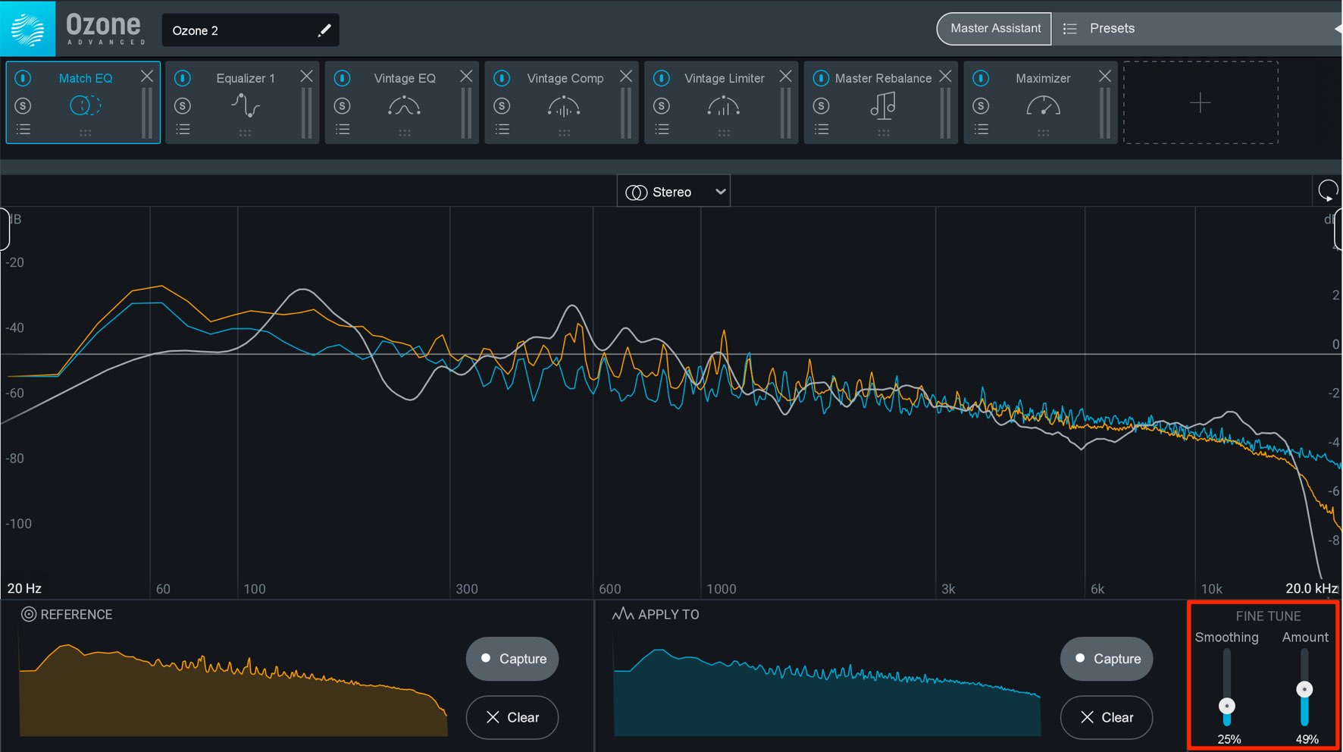
Task: Select the Maximizer gauge icon
Action: pos(1043,106)
